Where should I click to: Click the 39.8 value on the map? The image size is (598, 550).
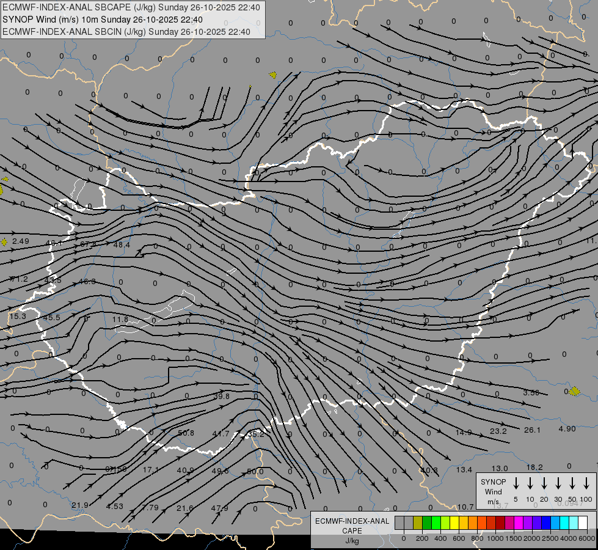(222, 396)
